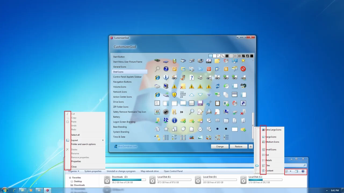Expand the Layout submenu arrow
The height and width of the screenshot is (193, 344).
click(x=103, y=140)
